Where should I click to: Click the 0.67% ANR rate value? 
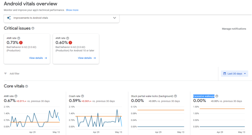pos(10,101)
